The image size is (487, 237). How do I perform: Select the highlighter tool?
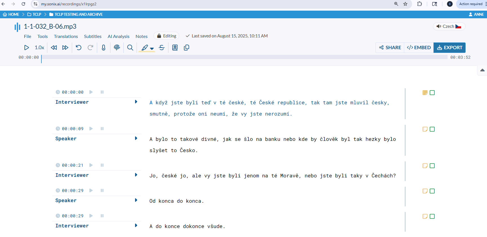tap(145, 48)
